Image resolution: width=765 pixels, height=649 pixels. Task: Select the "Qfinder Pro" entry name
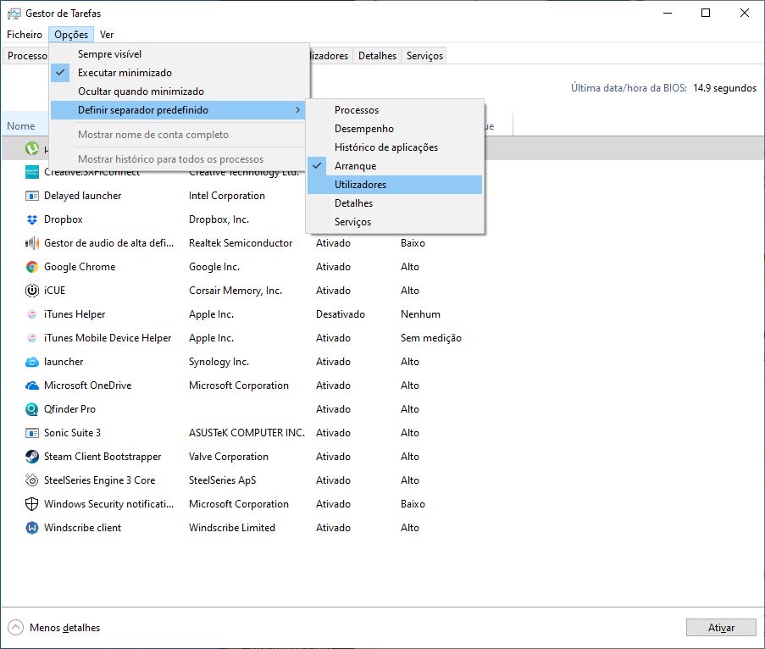tap(69, 409)
